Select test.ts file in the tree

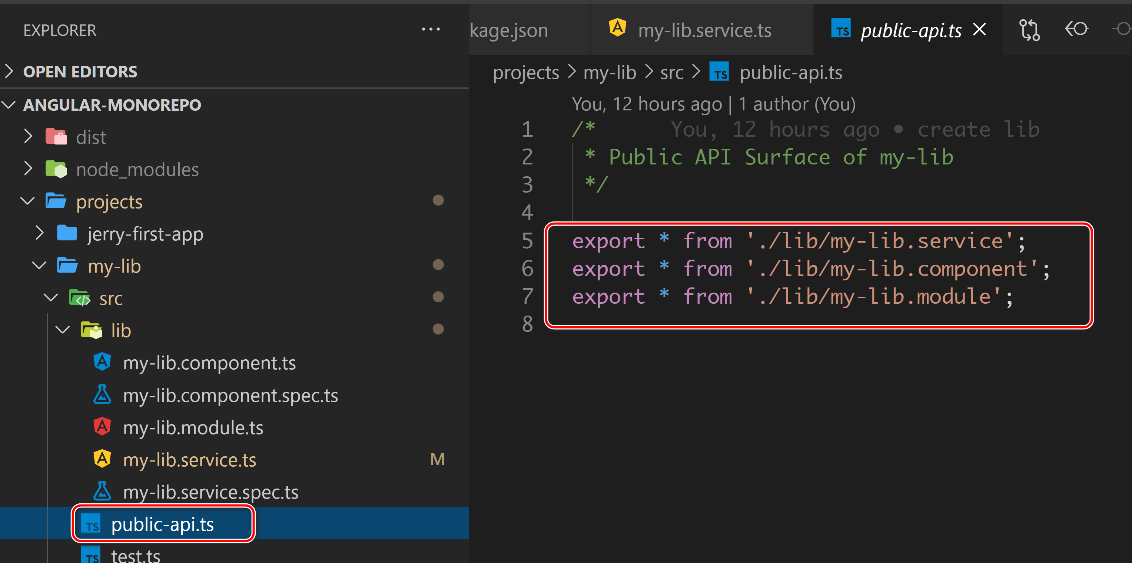click(x=135, y=555)
